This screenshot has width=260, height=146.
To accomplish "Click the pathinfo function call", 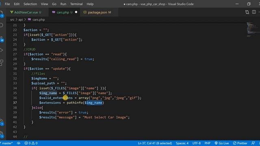I will [x=74, y=103].
